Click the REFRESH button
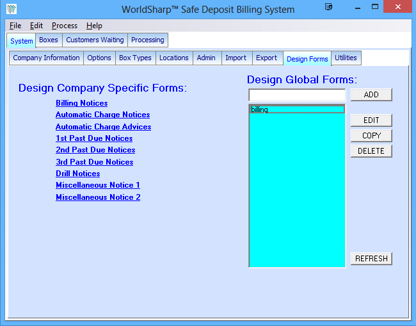Screen dimensions: 416x326 (371, 259)
